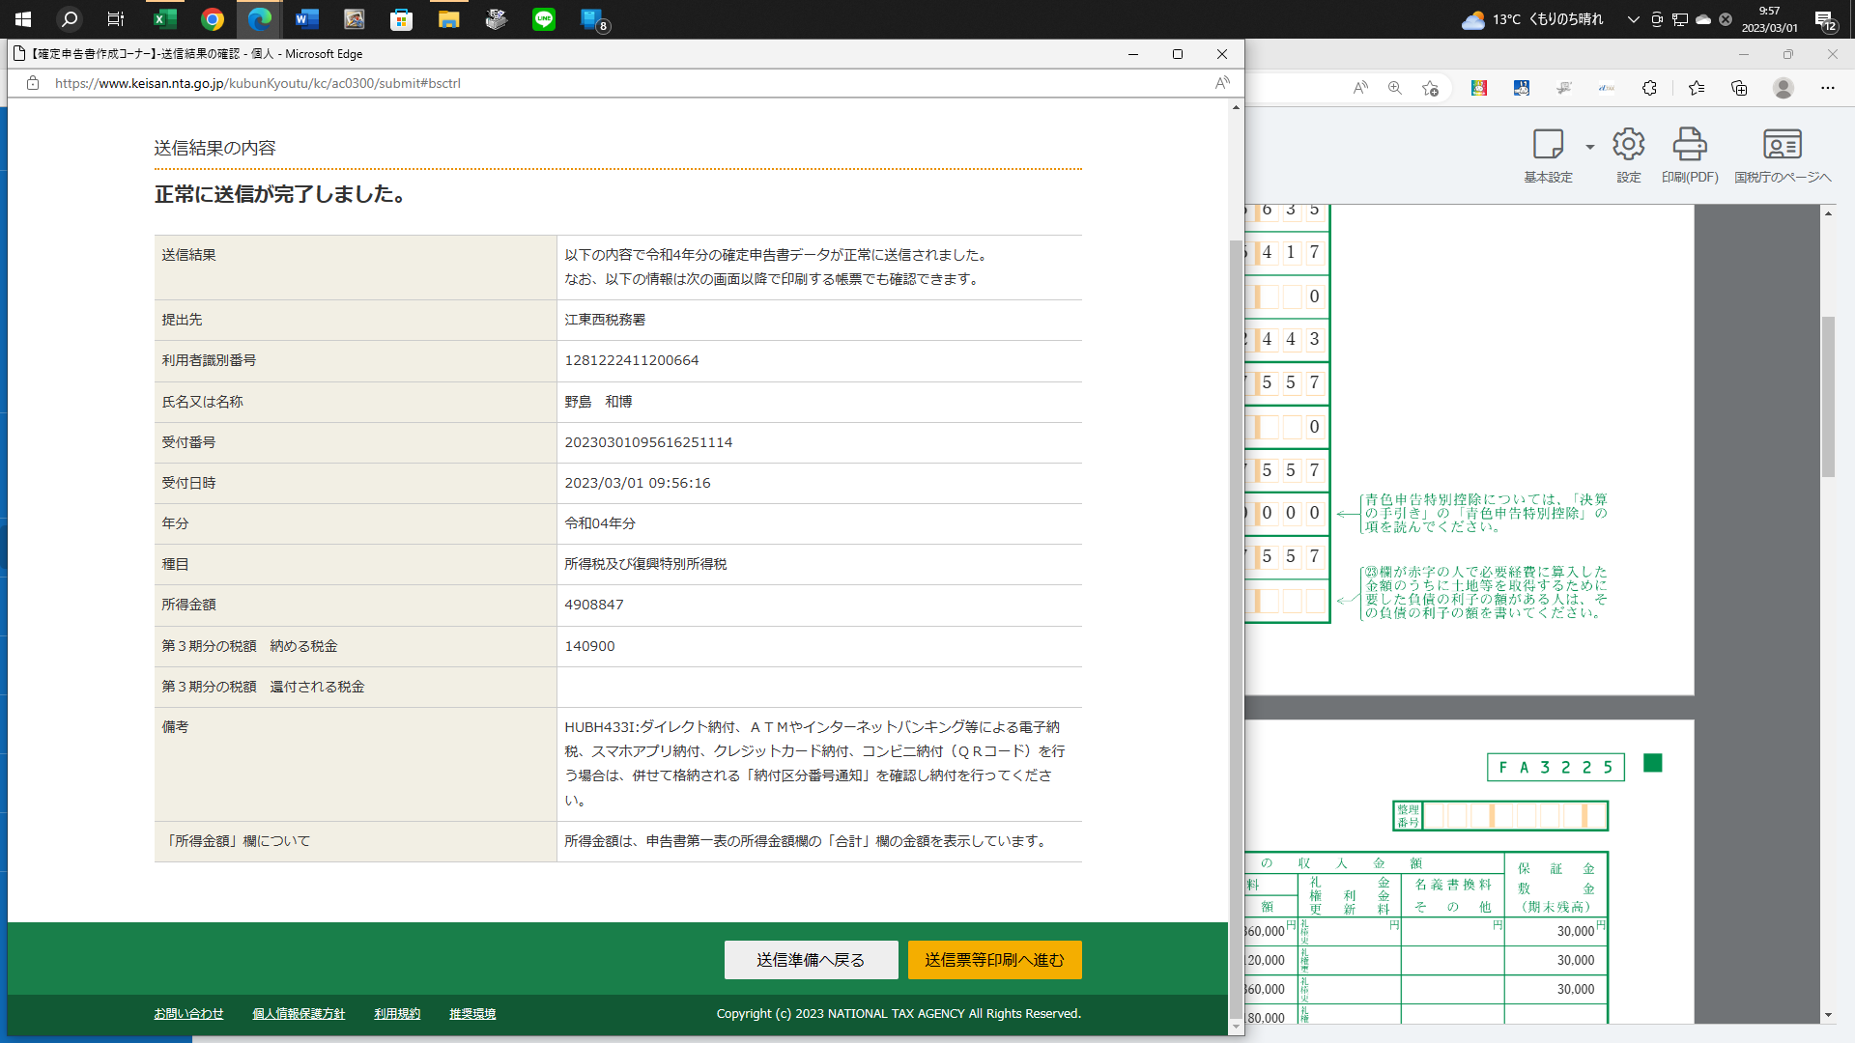Click scroll-up arrow of popup scrollbar
This screenshot has height=1043, width=1855.
coord(1236,107)
